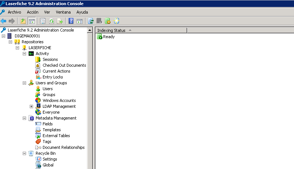The width and height of the screenshot is (294, 169).
Task: Select the root Laserfiche 9.2 Administration Console node
Action: 41,30
